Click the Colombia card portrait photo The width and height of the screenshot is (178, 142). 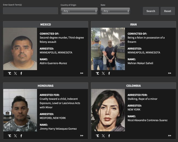click(x=108, y=110)
